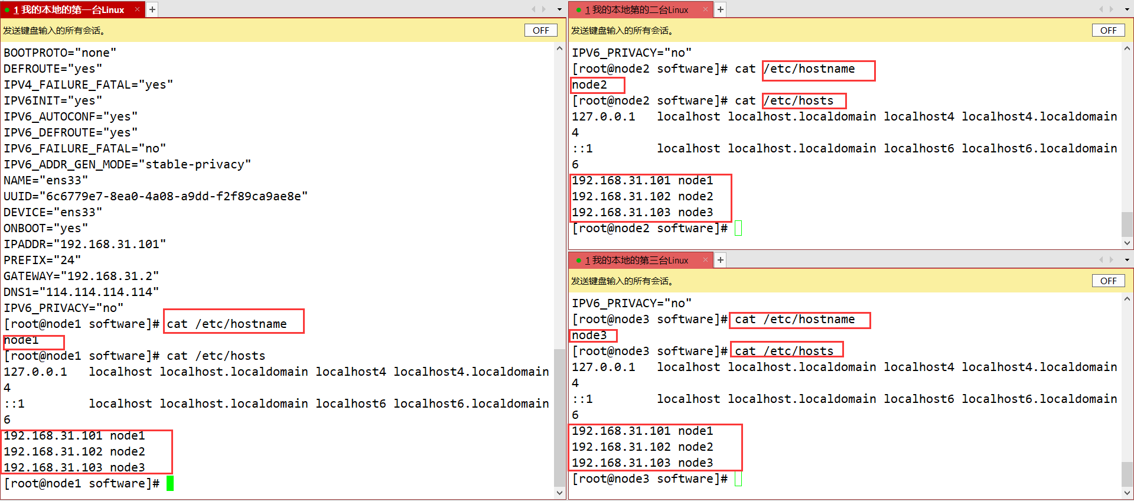The height and width of the screenshot is (501, 1134).
Task: Click '192.168.31.102 node2' in node1 terminal
Action: [74, 451]
